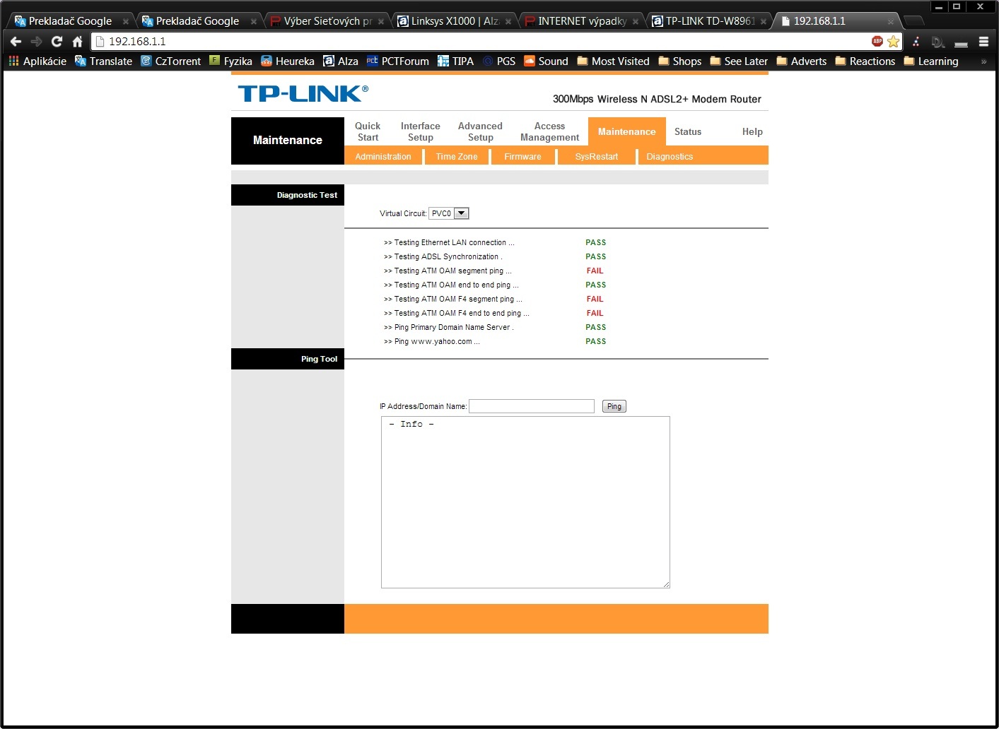Switch to the INTERNET výpadky tab
Image resolution: width=999 pixels, height=729 pixels.
coord(582,21)
